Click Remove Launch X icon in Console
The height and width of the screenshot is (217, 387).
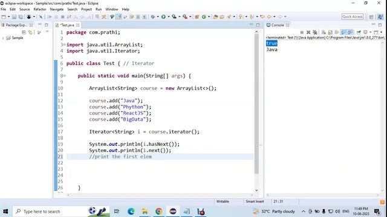[308, 32]
